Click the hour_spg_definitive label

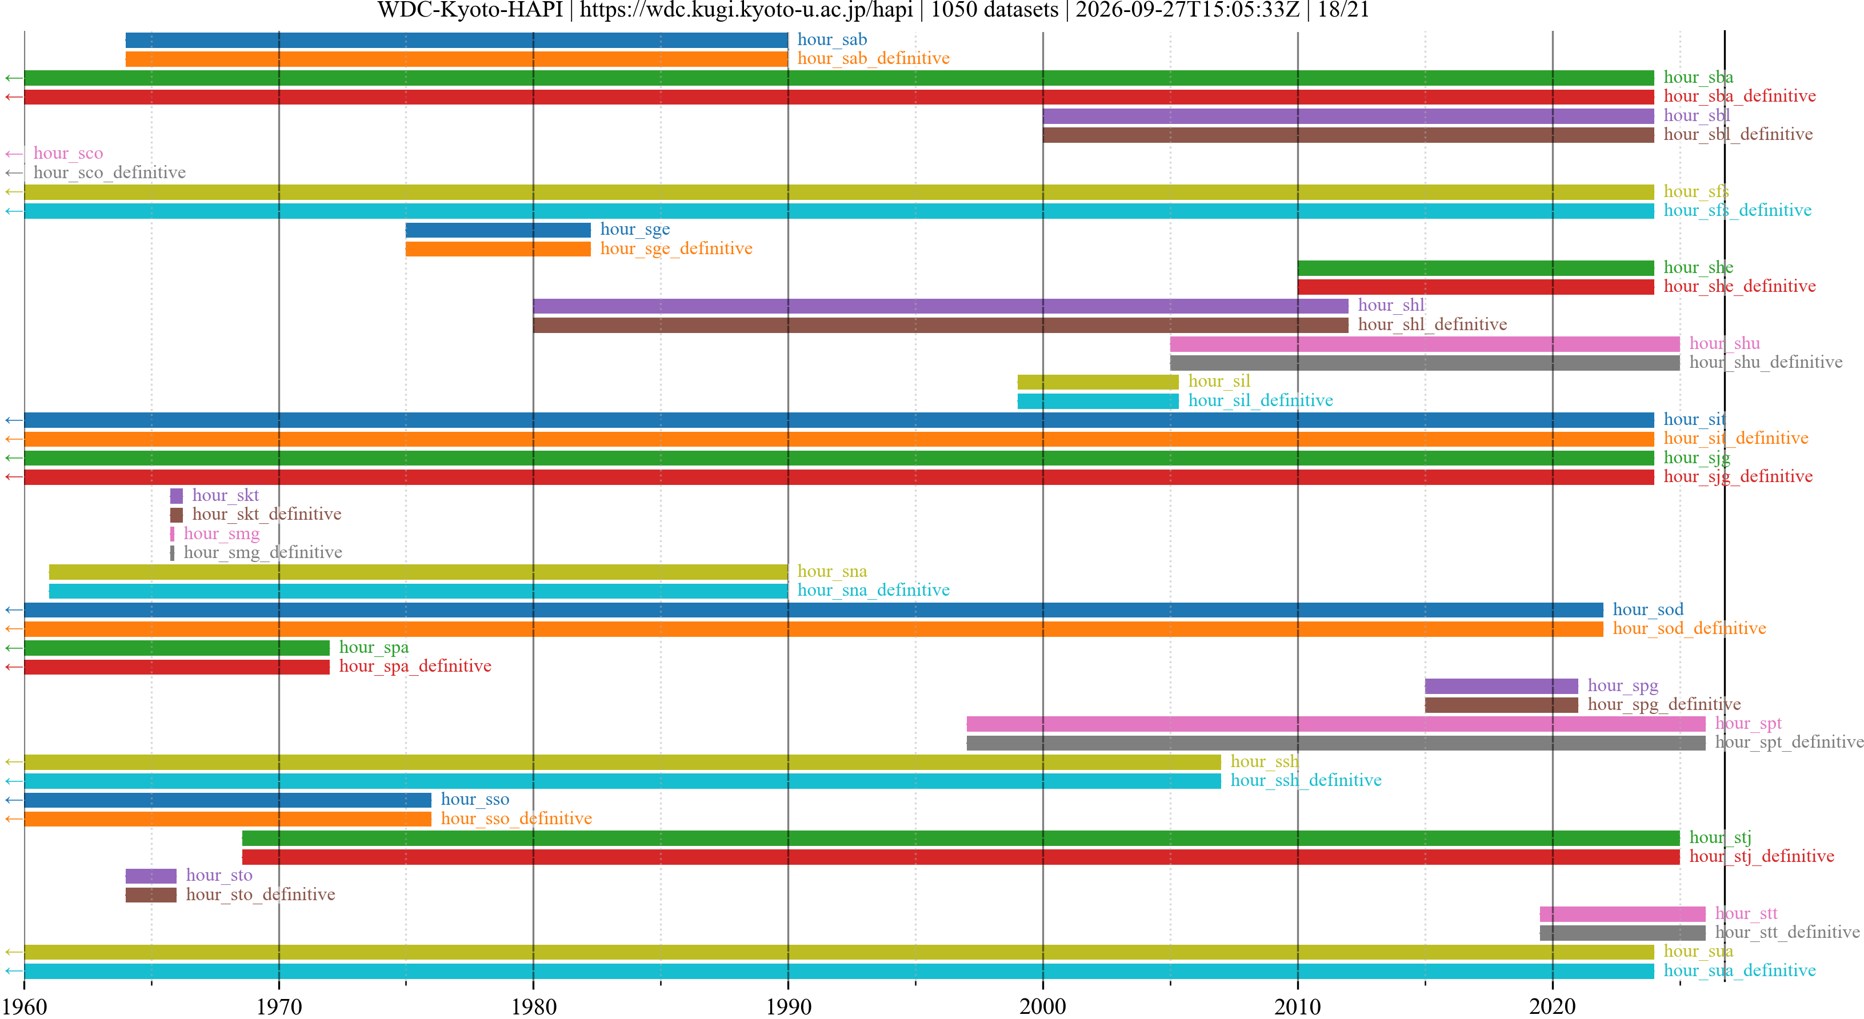click(x=1664, y=705)
